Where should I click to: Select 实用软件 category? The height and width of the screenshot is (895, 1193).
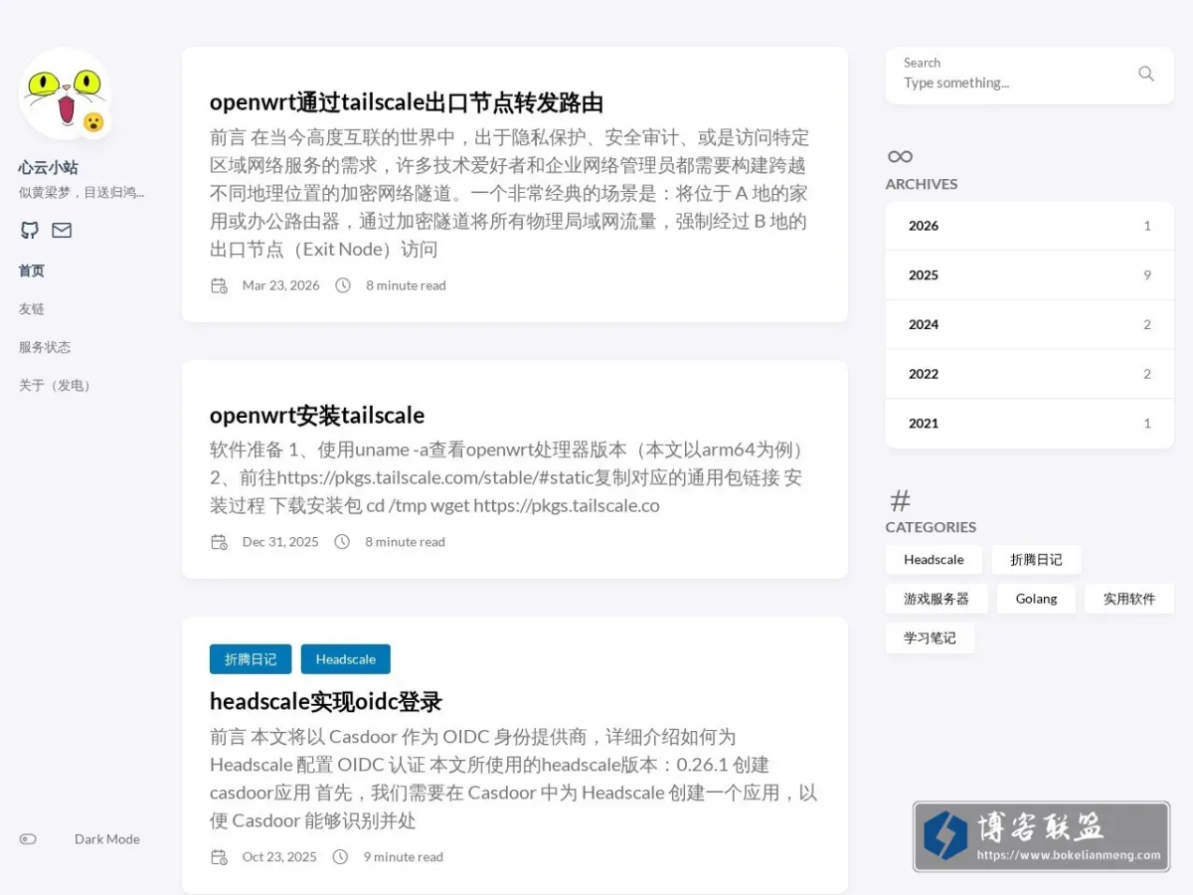tap(1129, 599)
